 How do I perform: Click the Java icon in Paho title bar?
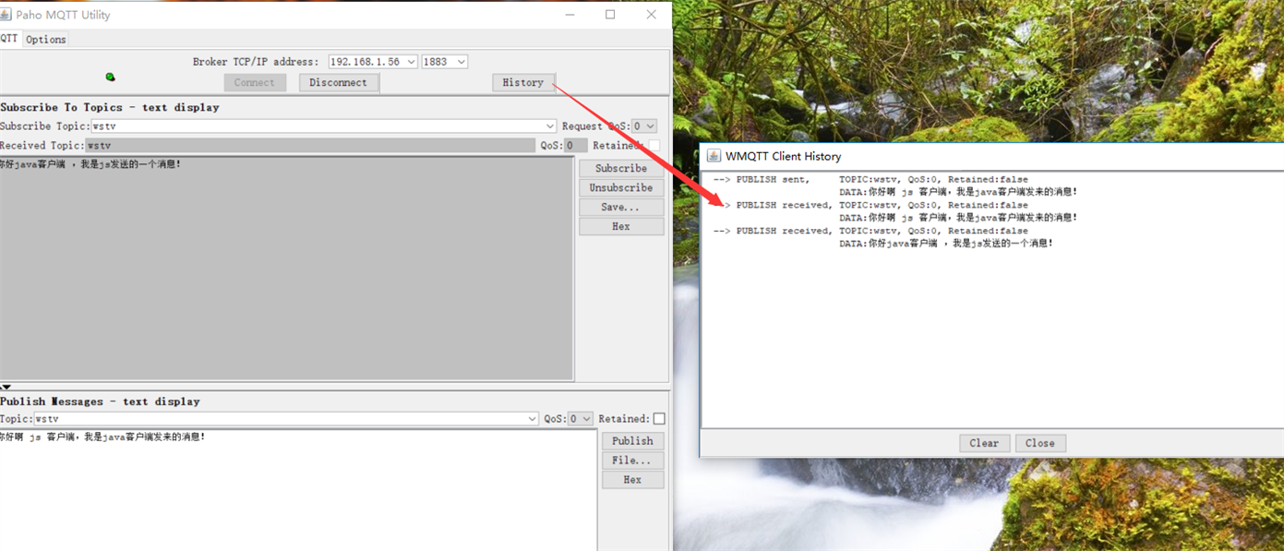(x=6, y=15)
